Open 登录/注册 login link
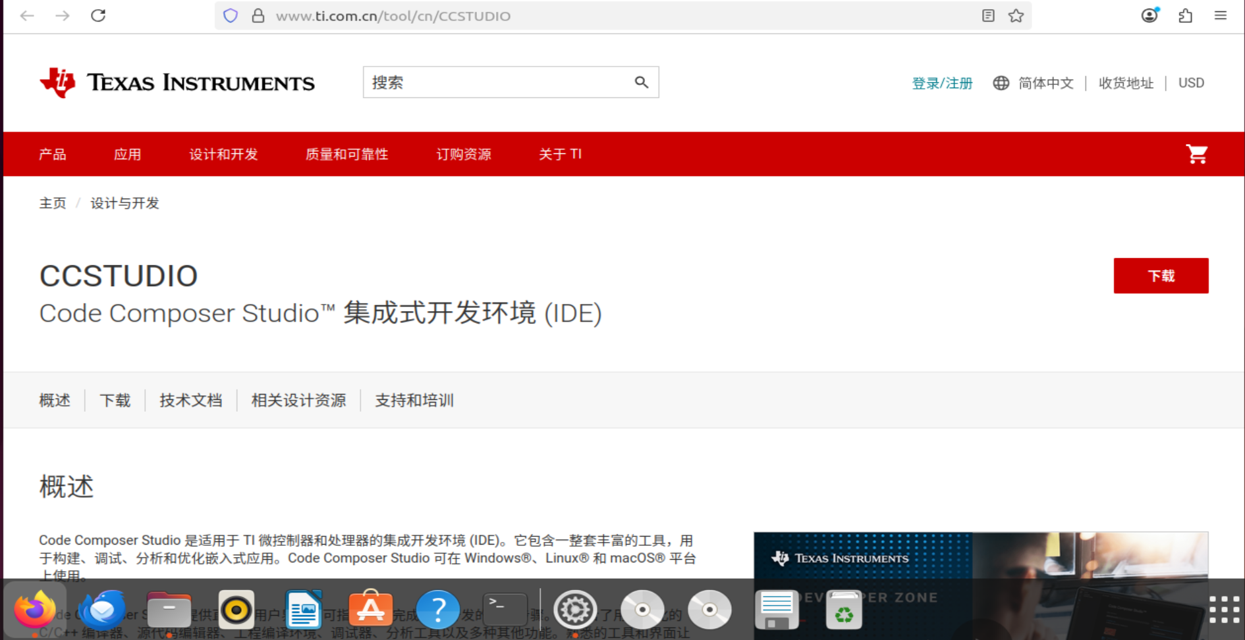The image size is (1245, 640). click(942, 83)
